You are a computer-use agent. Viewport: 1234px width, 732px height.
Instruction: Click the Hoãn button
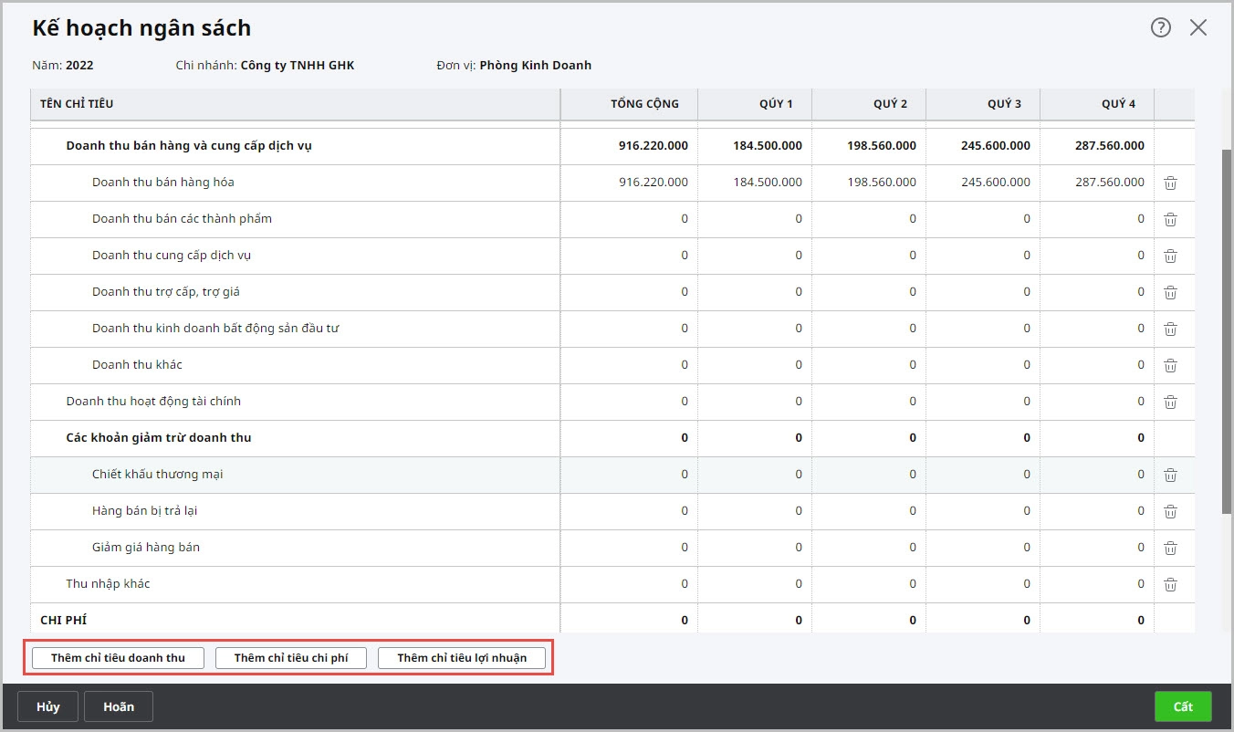(119, 706)
